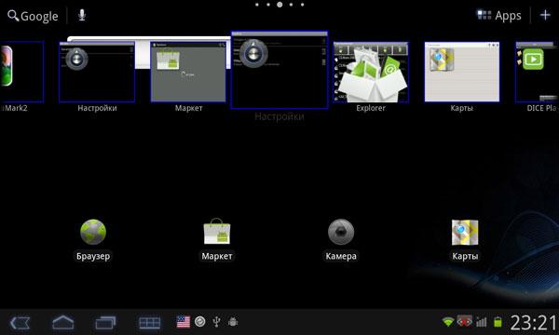559x335 pixels.
Task: Tap the Explorer label under thumbnail
Action: point(371,108)
